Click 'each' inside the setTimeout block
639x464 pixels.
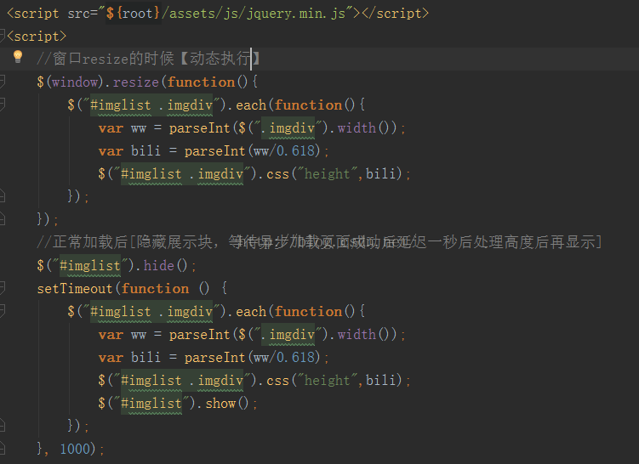[251, 311]
